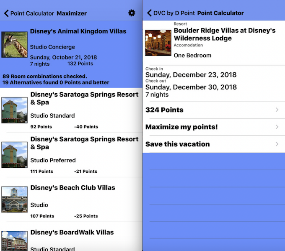Tap Saratoga Springs Studio Standard thumbnail

15,110
